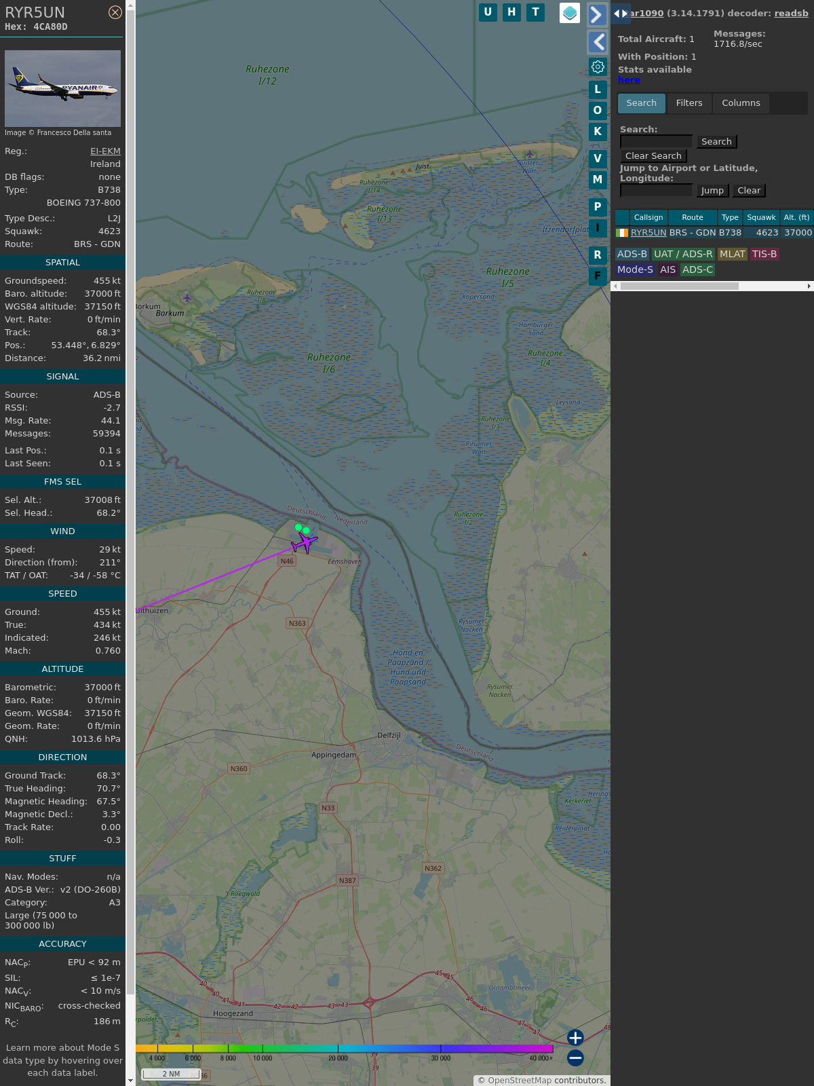Open the EI-EKM registration link

pyautogui.click(x=105, y=151)
